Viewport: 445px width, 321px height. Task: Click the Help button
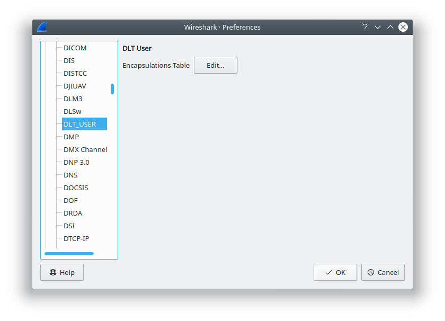[62, 272]
